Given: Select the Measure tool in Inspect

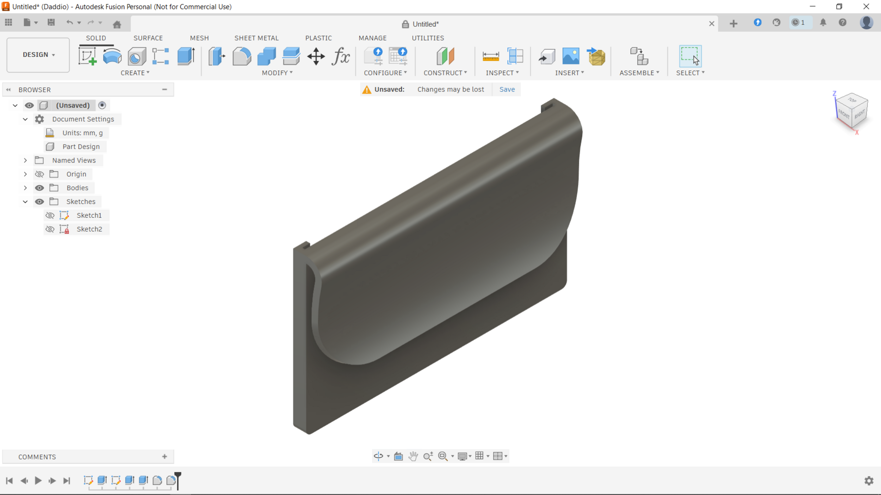Looking at the screenshot, I should tap(491, 56).
